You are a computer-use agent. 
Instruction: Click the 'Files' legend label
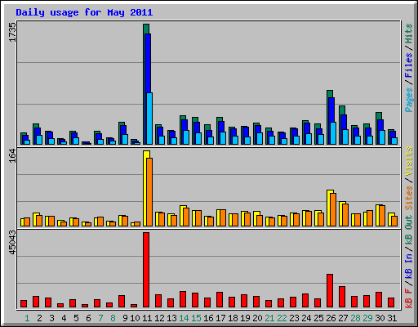(x=409, y=65)
